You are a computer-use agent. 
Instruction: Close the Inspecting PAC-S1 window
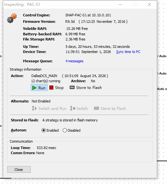[149, 4]
